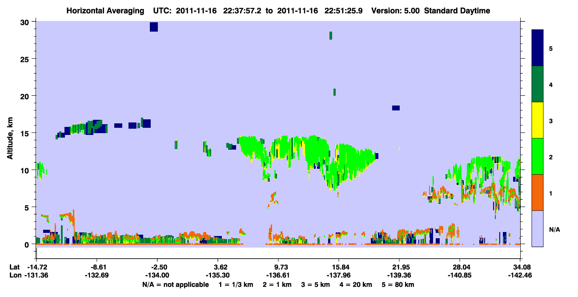Click the yellow color bar segment labeled 3

pos(538,120)
